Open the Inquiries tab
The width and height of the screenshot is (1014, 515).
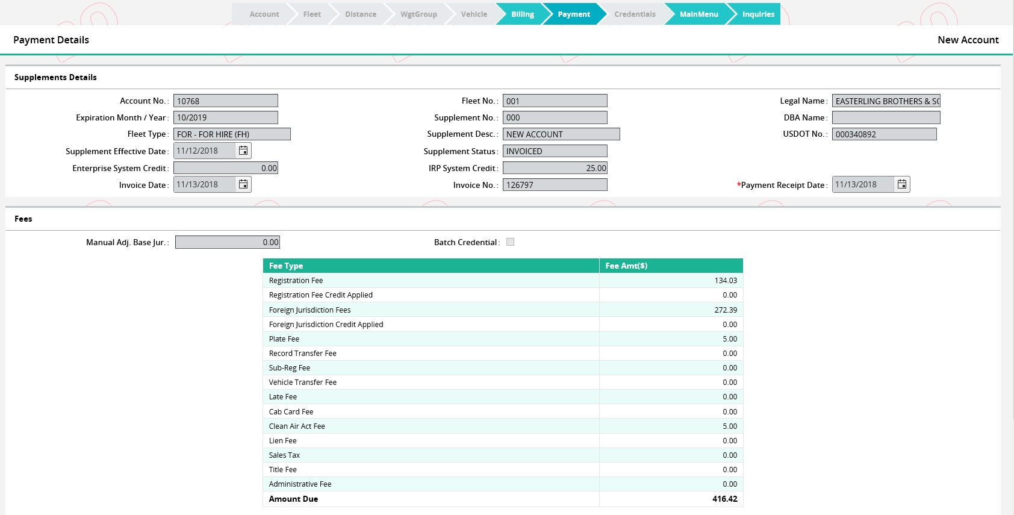[x=757, y=14]
